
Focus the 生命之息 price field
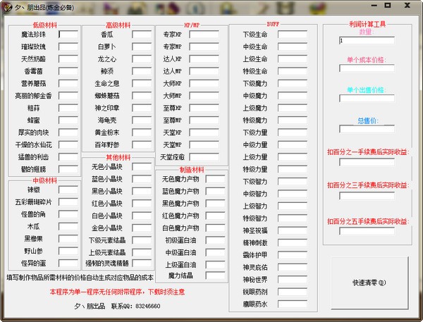pos(142,84)
